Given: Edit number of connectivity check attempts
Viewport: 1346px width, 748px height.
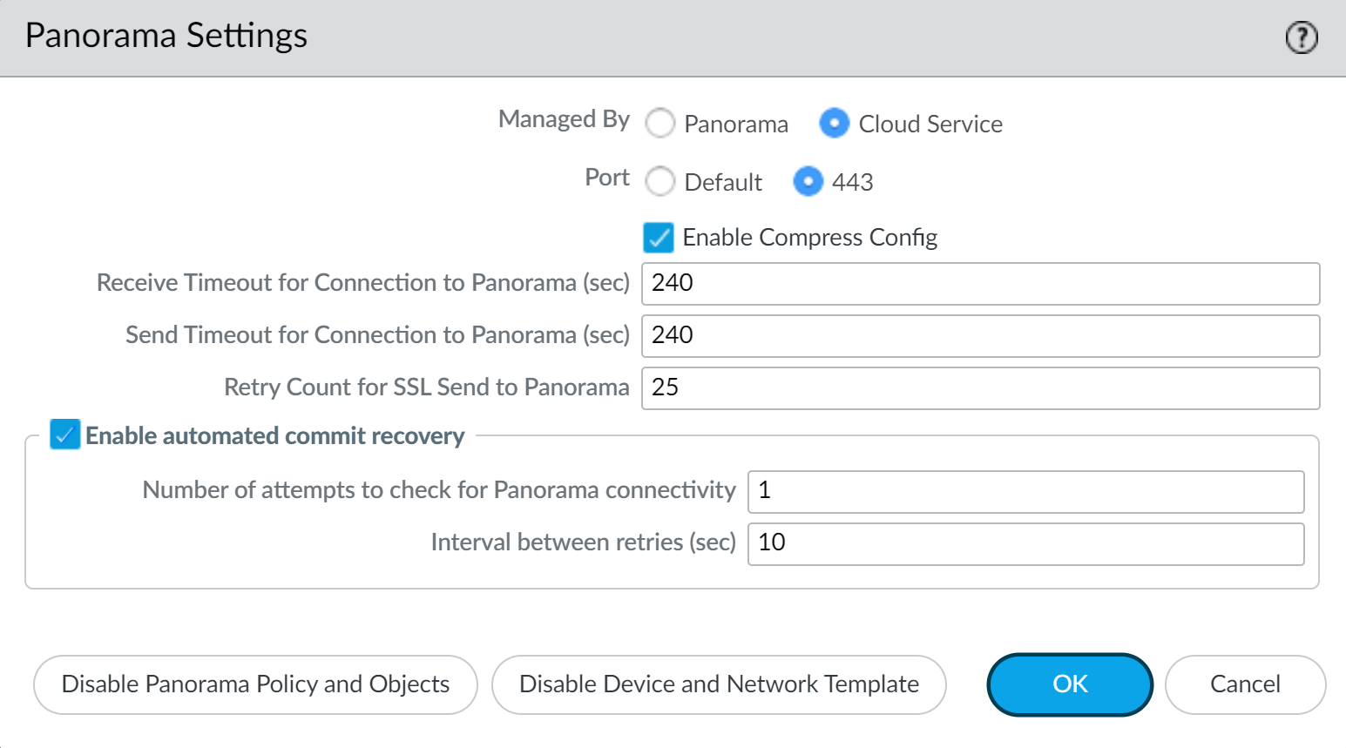Looking at the screenshot, I should point(1025,492).
